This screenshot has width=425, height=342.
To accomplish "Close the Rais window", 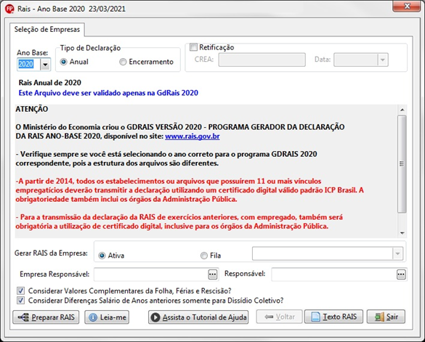I will coord(406,6).
